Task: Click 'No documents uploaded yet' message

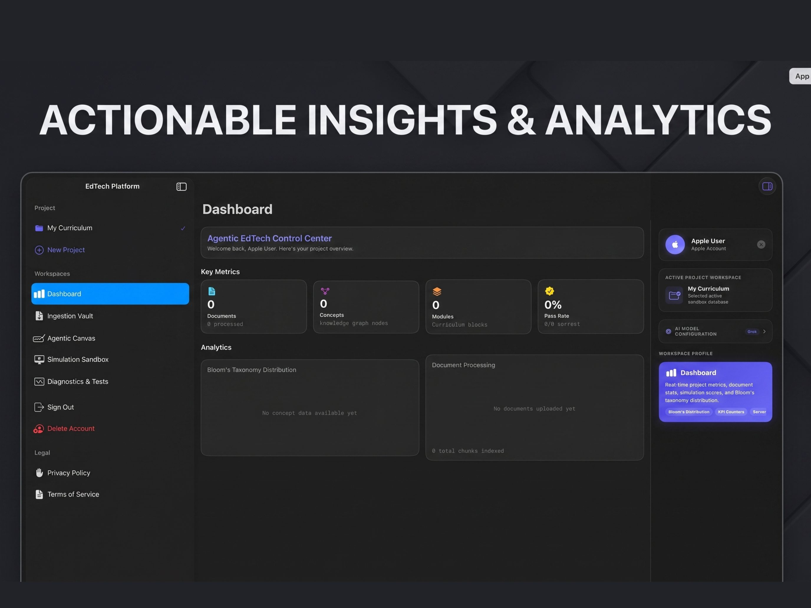Action: point(534,409)
